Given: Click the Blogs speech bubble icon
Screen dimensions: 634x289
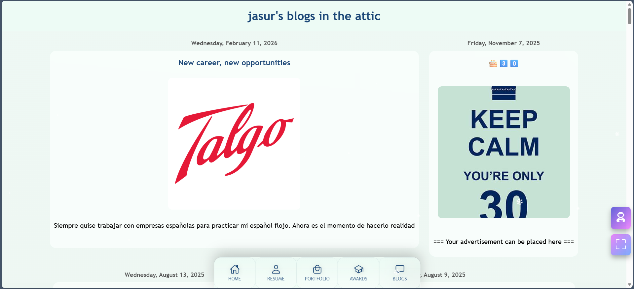Looking at the screenshot, I should [x=400, y=269].
